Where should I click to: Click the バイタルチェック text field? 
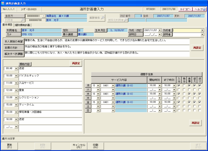[50, 77]
